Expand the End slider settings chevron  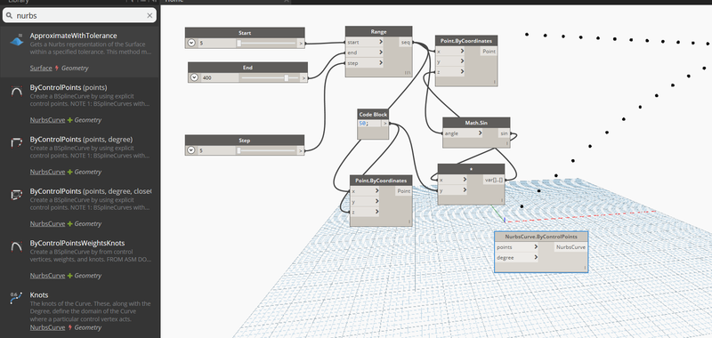(x=194, y=77)
